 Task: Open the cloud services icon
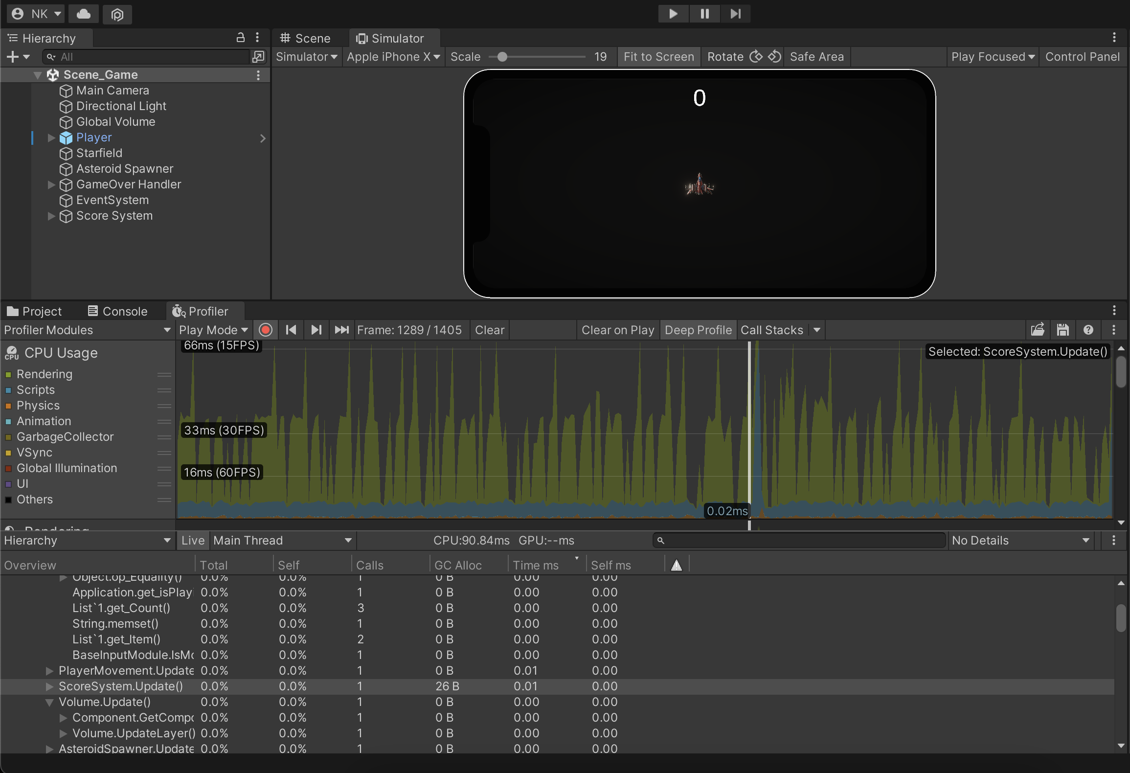click(x=84, y=14)
